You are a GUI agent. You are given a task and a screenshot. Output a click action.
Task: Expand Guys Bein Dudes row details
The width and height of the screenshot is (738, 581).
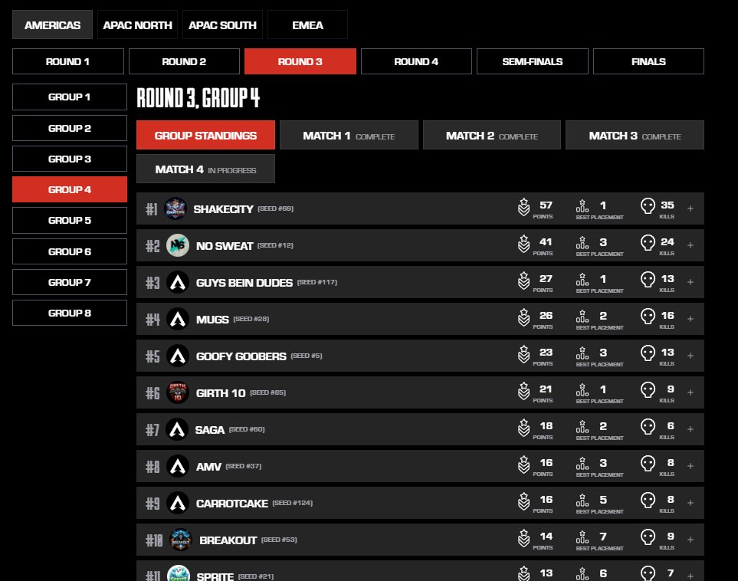pos(690,282)
